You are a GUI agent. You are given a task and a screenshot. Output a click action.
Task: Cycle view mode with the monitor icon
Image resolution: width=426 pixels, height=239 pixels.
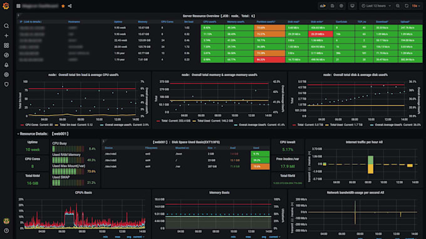click(x=352, y=6)
